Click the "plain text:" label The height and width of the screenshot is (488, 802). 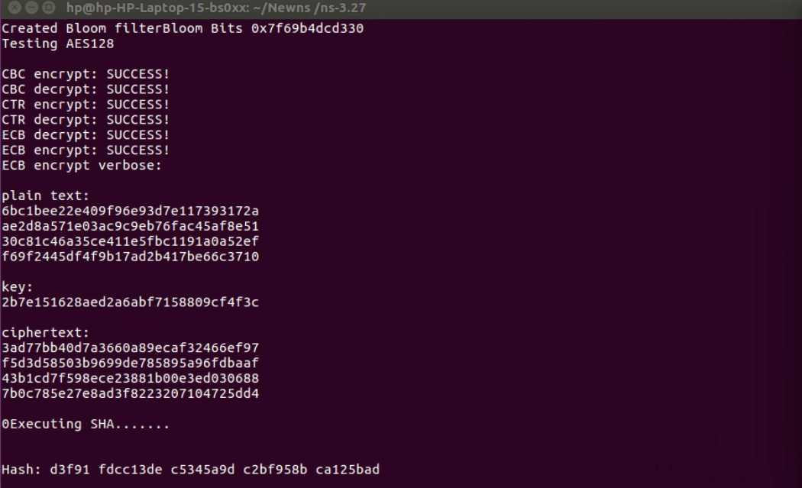[x=46, y=196]
